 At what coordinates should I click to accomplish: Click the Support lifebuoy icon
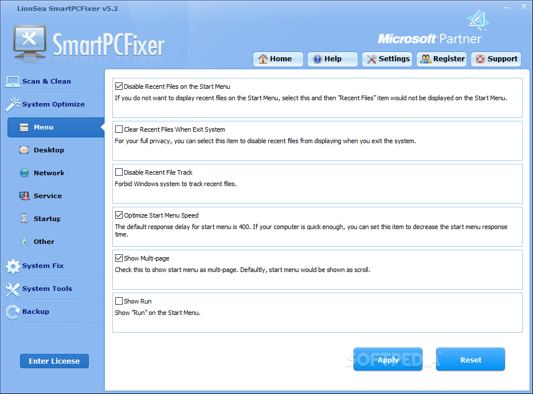(480, 59)
